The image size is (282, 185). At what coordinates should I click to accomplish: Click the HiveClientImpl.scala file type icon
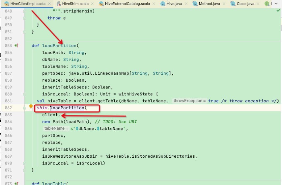pos(7,4)
